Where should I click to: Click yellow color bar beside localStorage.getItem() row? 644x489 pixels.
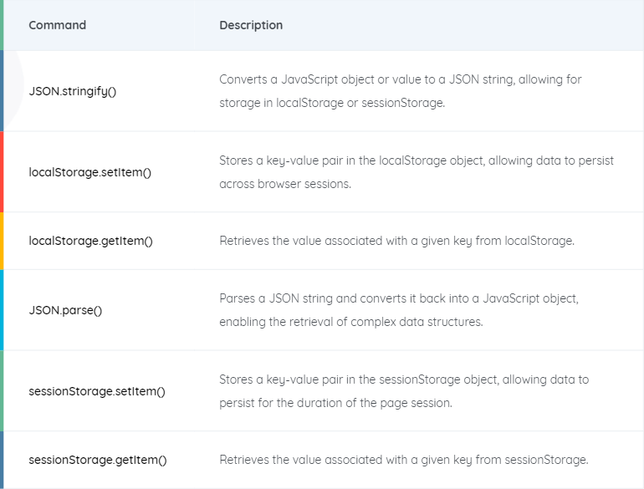tap(2, 241)
